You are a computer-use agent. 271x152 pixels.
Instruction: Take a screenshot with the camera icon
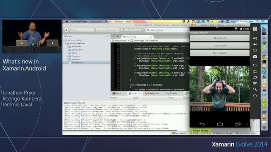[x=255, y=57]
